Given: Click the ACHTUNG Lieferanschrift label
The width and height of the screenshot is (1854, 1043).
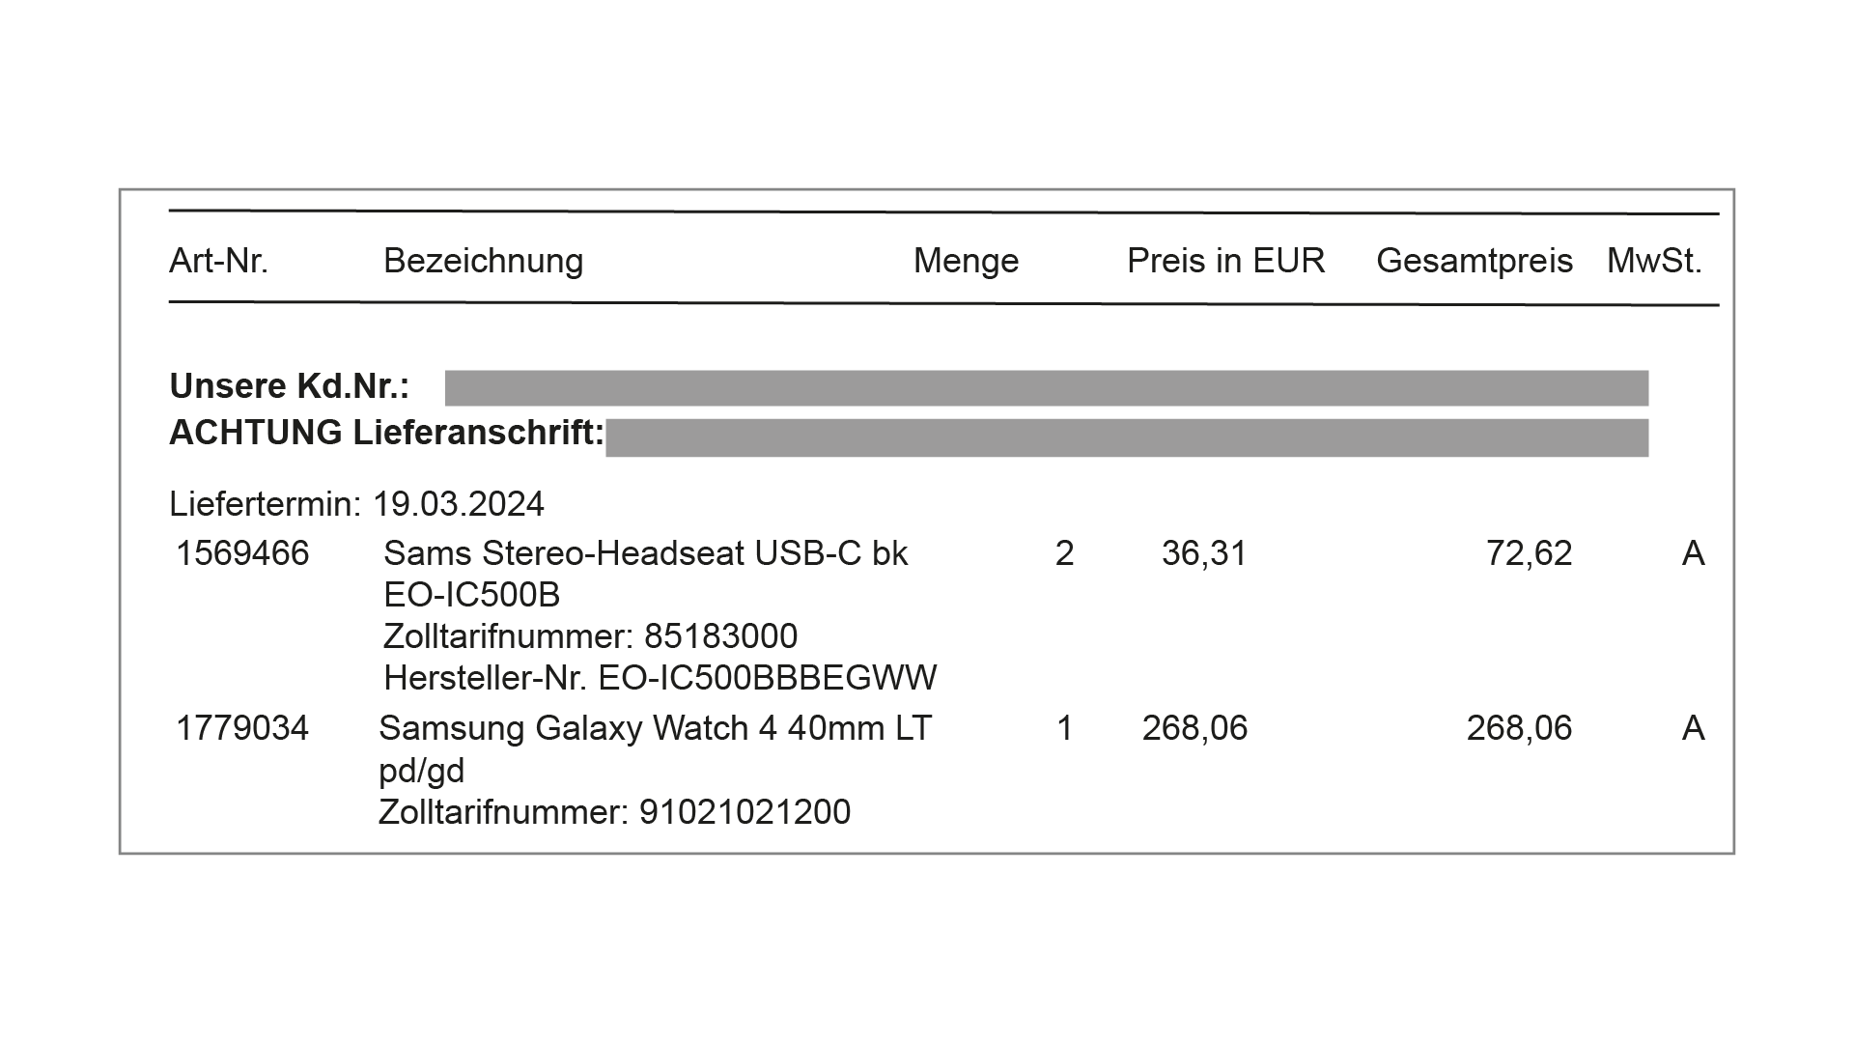Looking at the screenshot, I should pos(387,433).
